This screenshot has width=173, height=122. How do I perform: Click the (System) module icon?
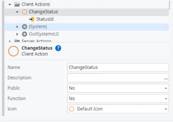24,27
